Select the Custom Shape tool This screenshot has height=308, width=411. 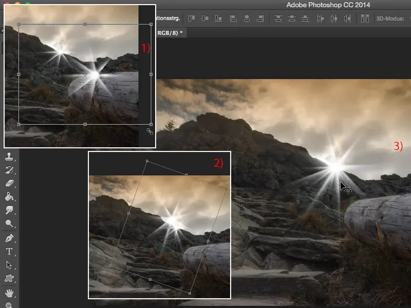click(x=9, y=279)
